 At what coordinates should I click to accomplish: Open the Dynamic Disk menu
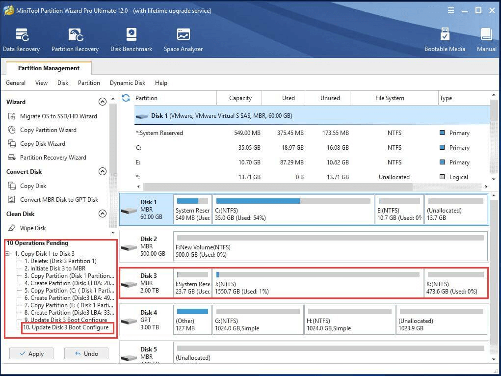[x=127, y=83]
